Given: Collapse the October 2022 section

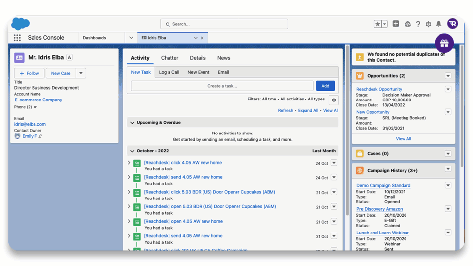Looking at the screenshot, I should 132,151.
